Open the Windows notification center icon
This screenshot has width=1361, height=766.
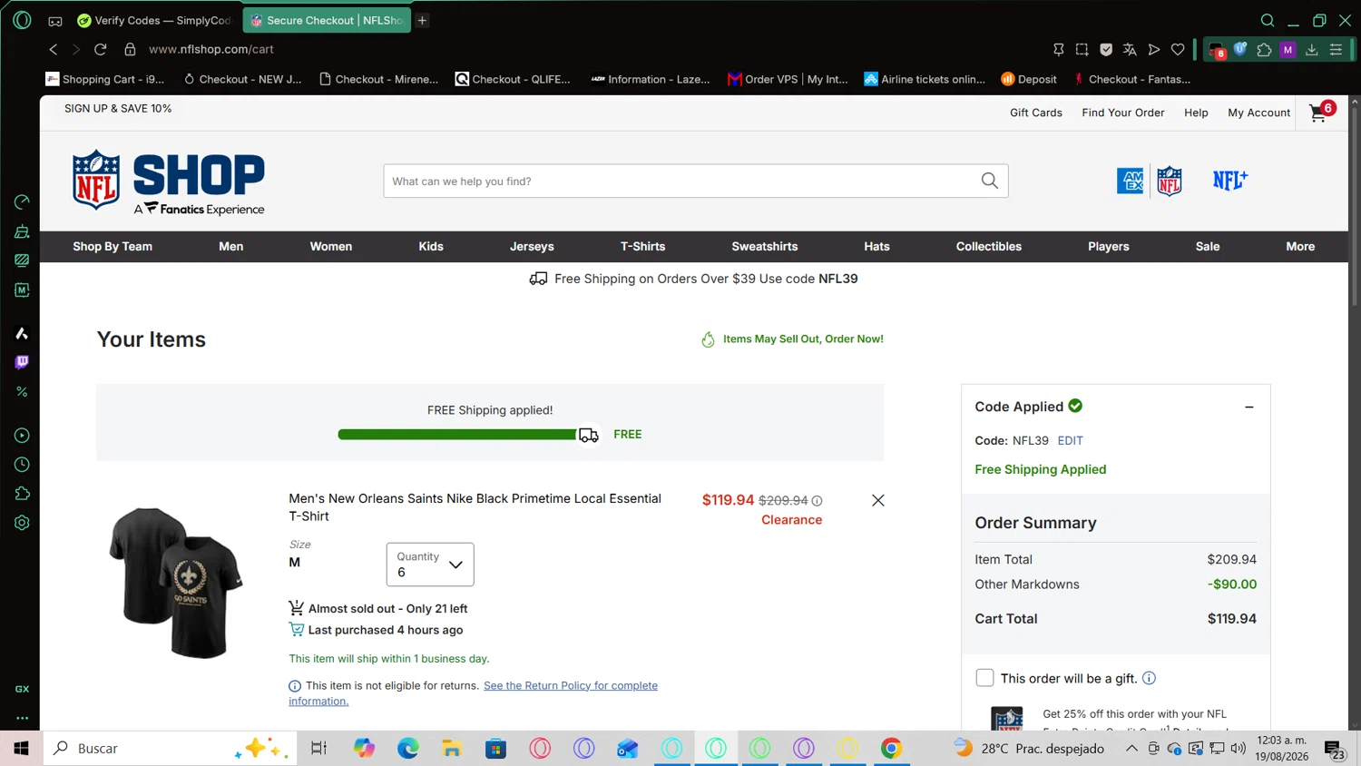(x=1335, y=750)
